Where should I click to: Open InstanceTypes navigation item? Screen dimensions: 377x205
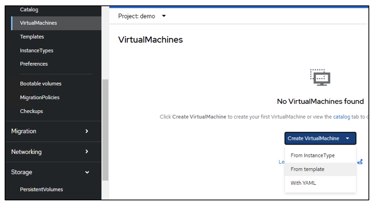click(36, 51)
